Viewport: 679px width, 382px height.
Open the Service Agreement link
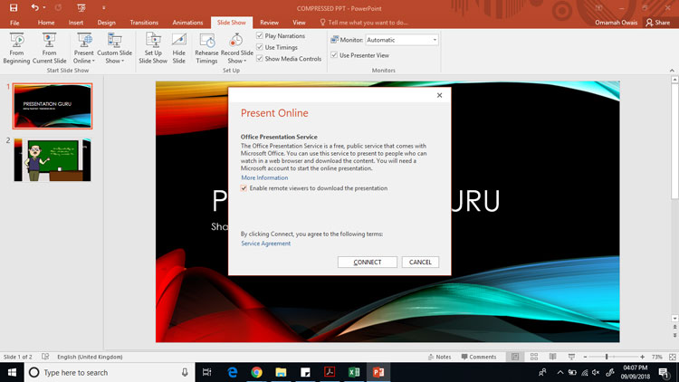click(265, 244)
